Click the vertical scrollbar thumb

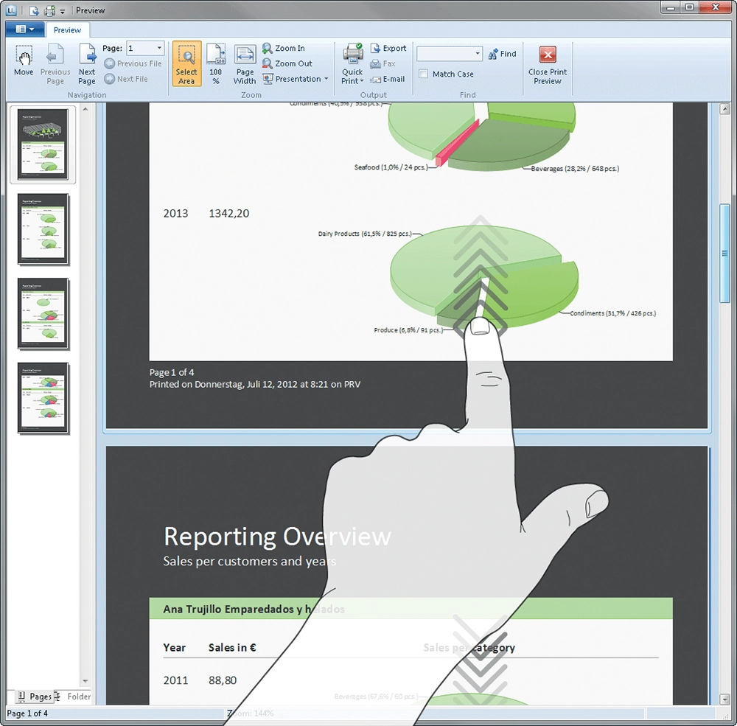724,253
